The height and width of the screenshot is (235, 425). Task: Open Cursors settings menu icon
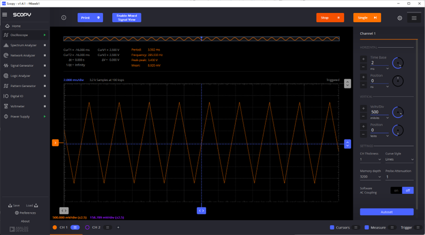tap(356, 228)
